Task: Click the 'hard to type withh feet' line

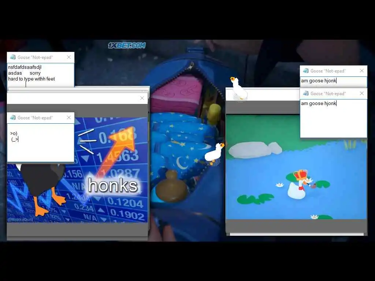Action: (x=31, y=79)
